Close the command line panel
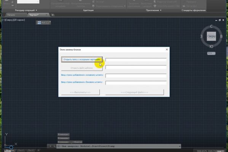The height and width of the screenshot is (152, 228). (50, 146)
